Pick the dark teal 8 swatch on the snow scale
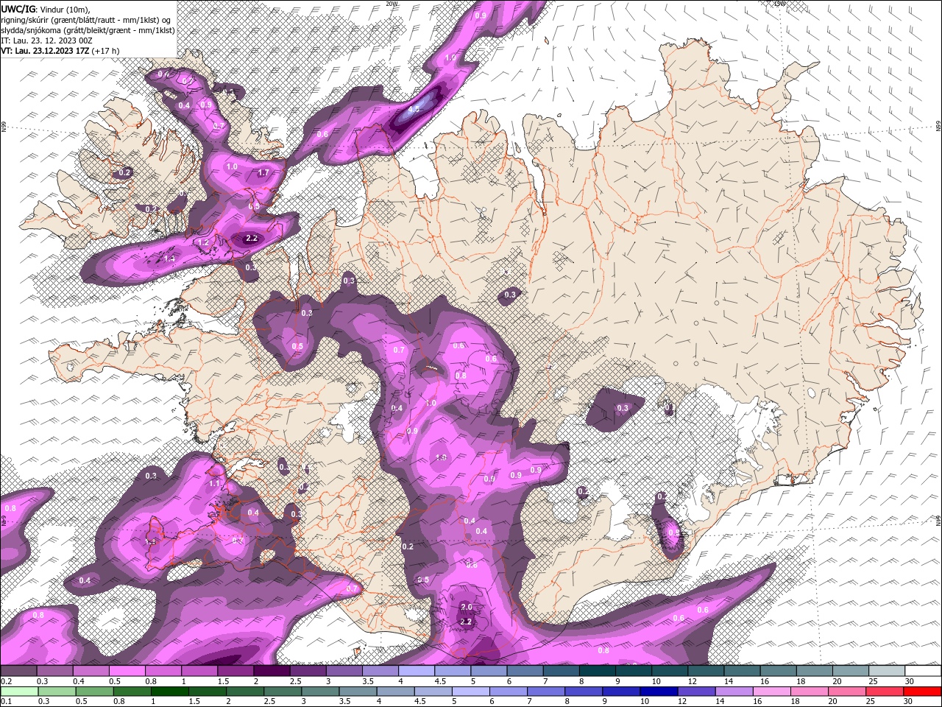 [x=598, y=671]
